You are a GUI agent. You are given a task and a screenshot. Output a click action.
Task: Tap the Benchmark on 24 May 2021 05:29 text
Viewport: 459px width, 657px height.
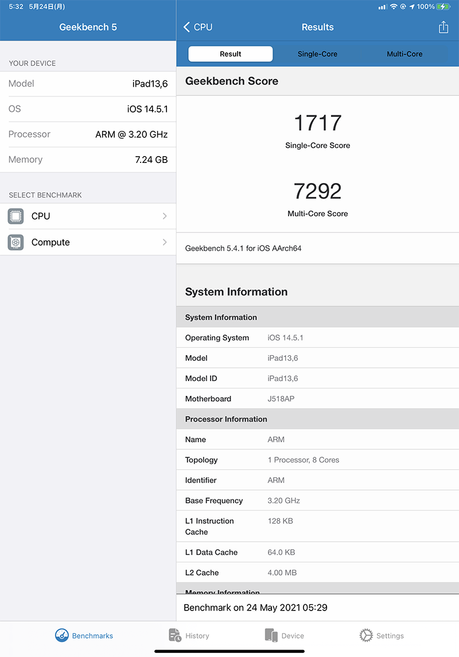[x=255, y=608]
